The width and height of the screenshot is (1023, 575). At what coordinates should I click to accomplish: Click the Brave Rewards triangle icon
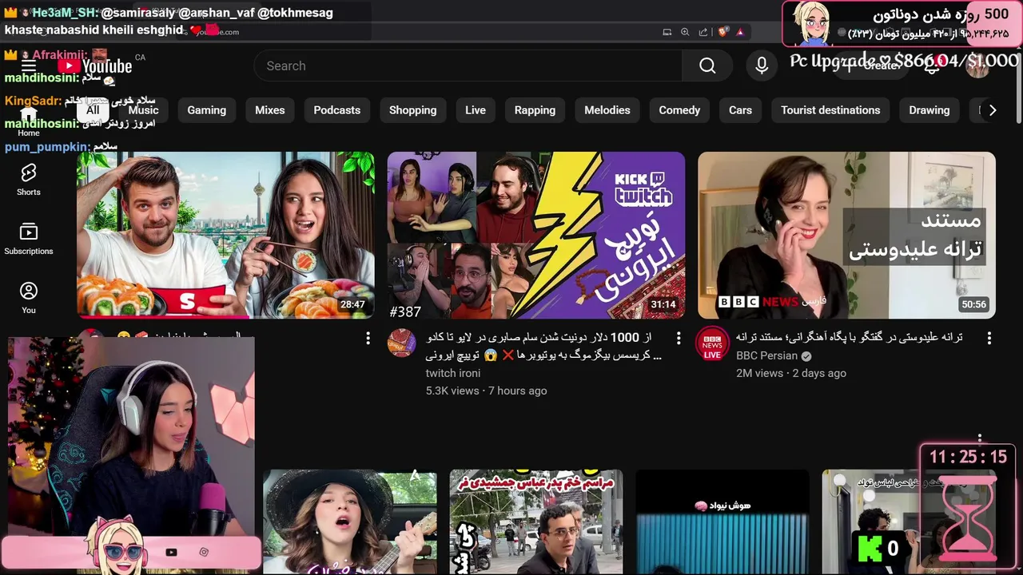(740, 32)
